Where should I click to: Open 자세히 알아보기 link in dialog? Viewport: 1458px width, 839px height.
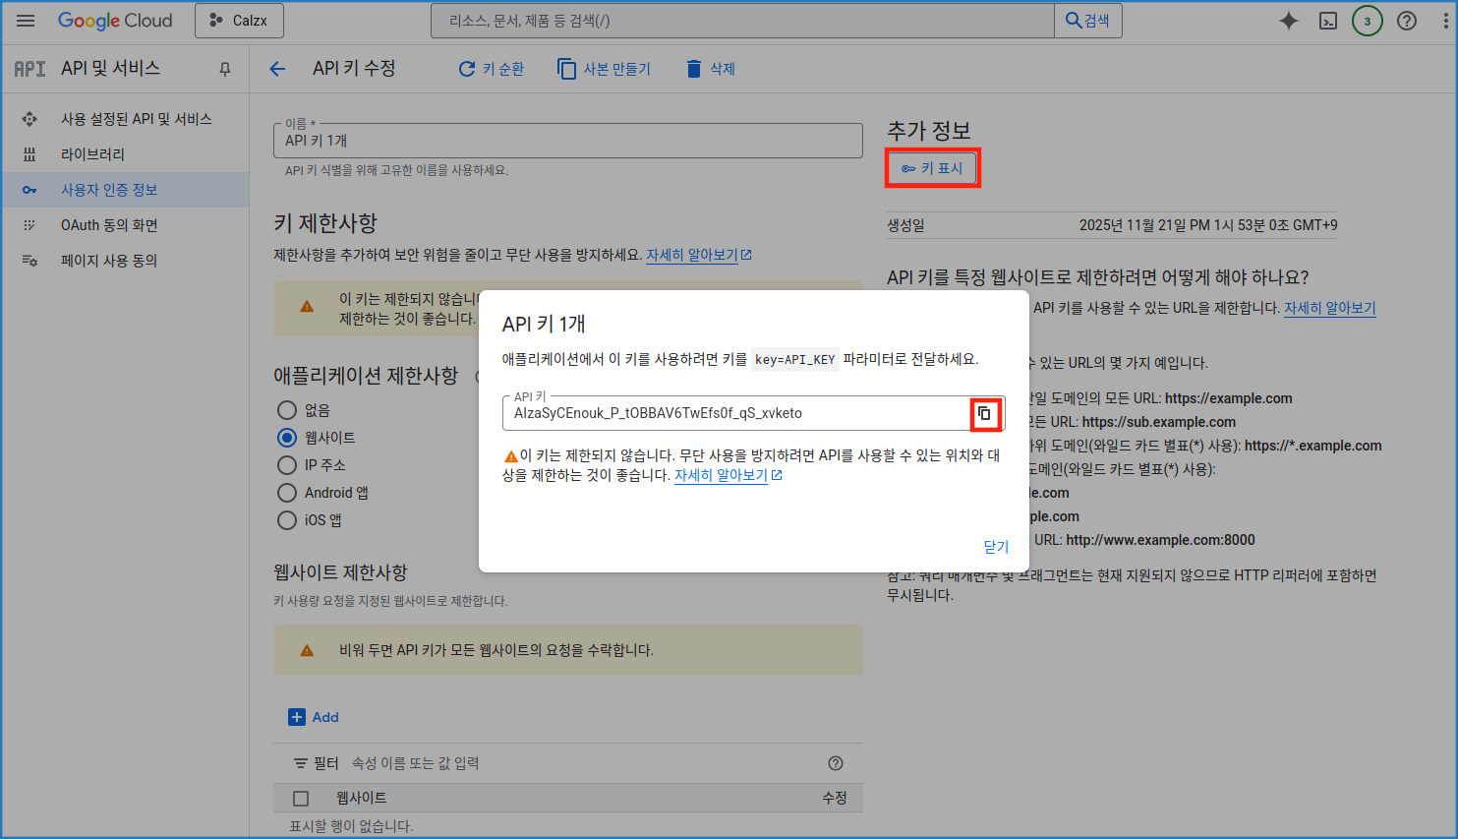click(x=721, y=475)
